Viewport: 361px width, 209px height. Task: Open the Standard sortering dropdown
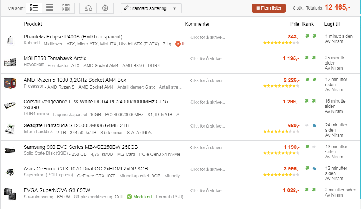(151, 8)
